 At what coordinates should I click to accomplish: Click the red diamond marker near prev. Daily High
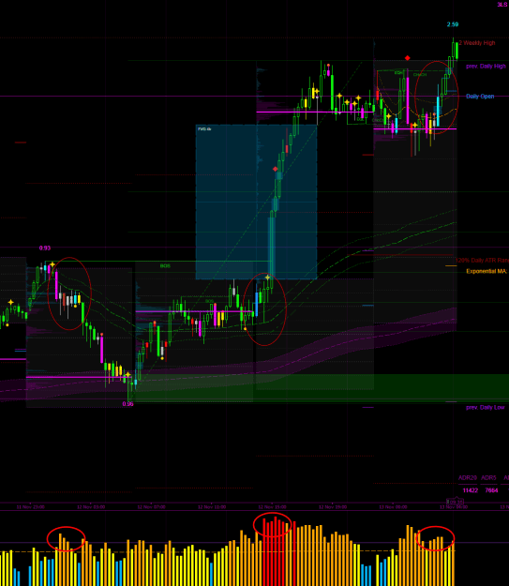408,58
